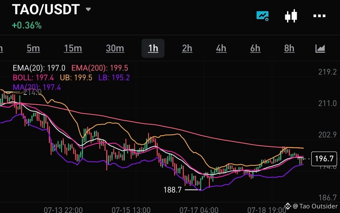340x213 pixels.
Task: Click the EMA(20): 197.0 indicator label
Action: coord(39,68)
